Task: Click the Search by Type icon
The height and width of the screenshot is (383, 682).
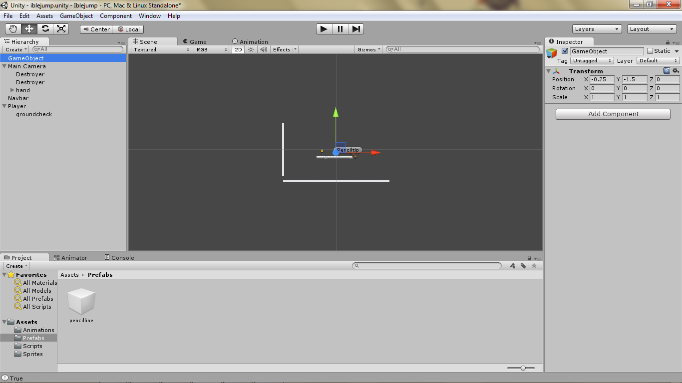Action: point(513,266)
